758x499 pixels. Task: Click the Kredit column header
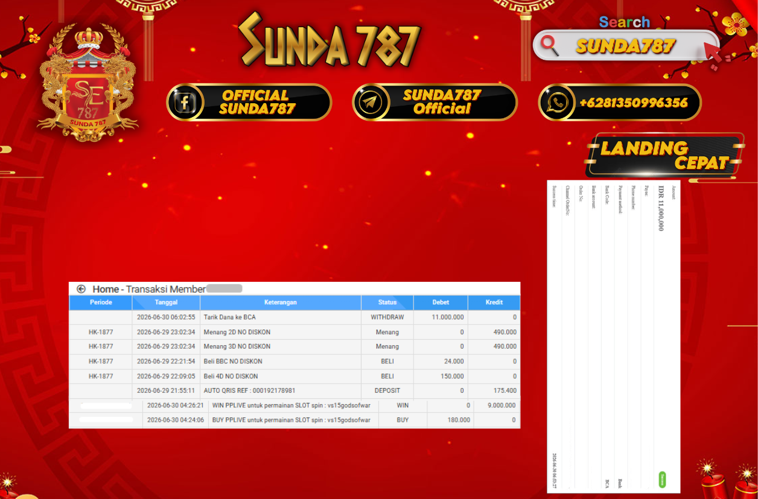(x=494, y=302)
